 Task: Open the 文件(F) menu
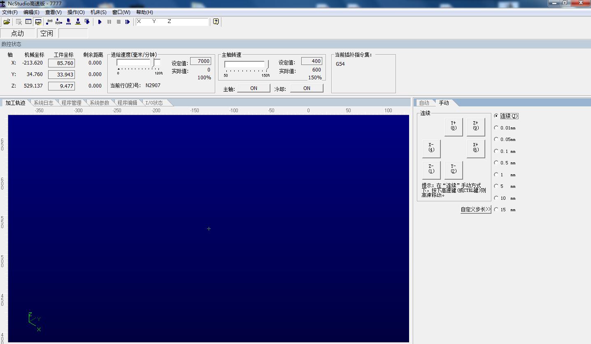point(10,12)
